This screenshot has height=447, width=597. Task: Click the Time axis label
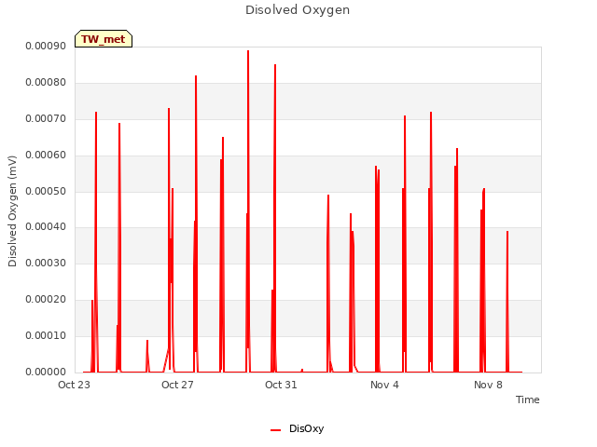point(527,400)
